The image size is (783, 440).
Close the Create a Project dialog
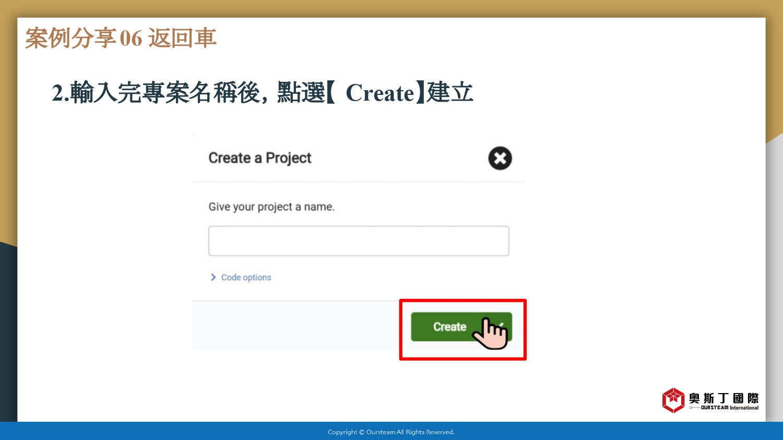[x=500, y=158]
